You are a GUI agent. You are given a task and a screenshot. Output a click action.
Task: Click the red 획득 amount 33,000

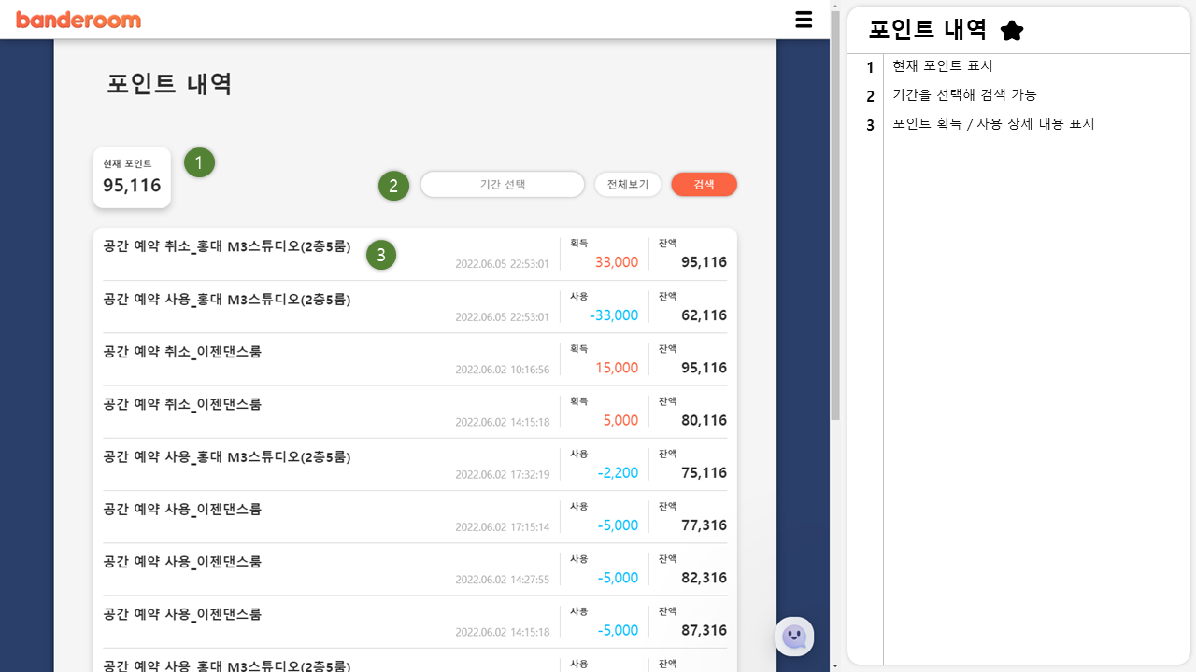tap(617, 262)
